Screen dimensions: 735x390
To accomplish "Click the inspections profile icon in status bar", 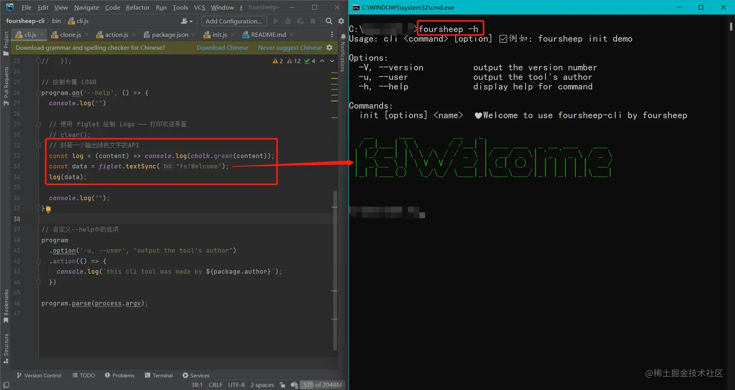I will click(x=294, y=385).
